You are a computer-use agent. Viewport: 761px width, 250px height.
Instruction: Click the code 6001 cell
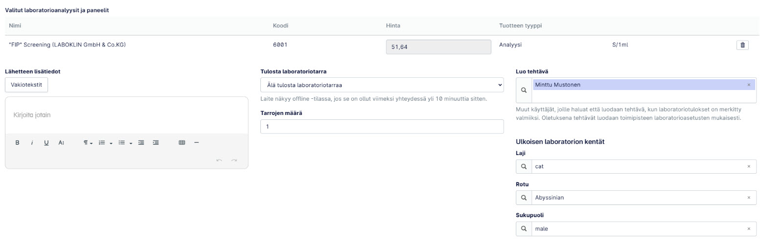pyautogui.click(x=280, y=45)
